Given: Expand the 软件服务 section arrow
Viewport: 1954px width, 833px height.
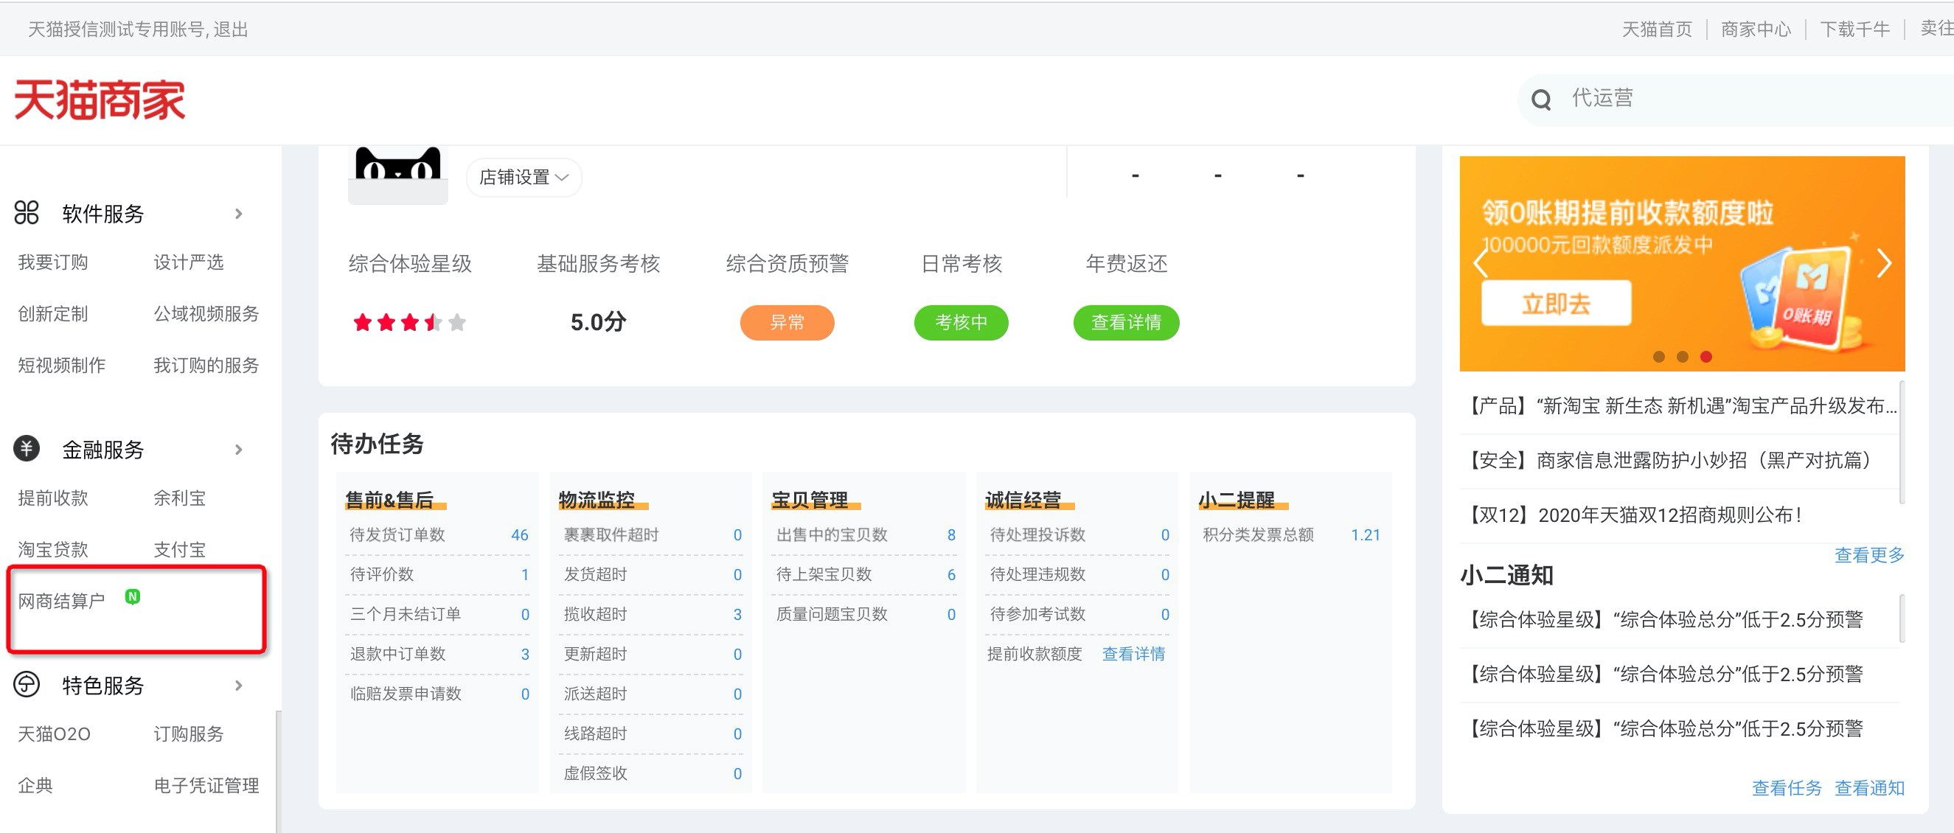Looking at the screenshot, I should tap(239, 214).
